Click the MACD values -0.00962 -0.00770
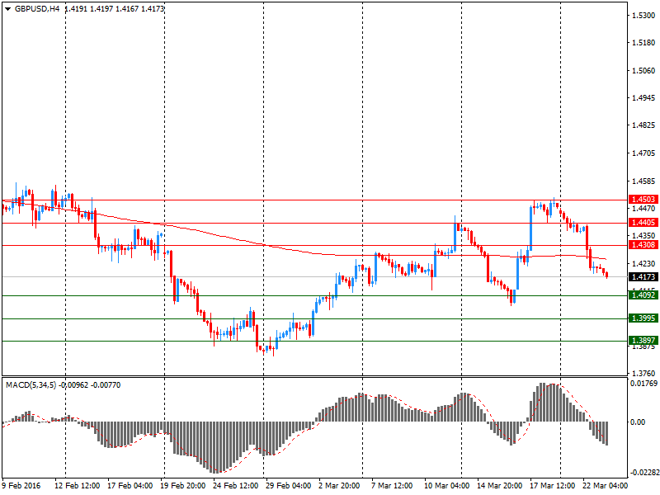Image resolution: width=660 pixels, height=495 pixels. point(90,385)
